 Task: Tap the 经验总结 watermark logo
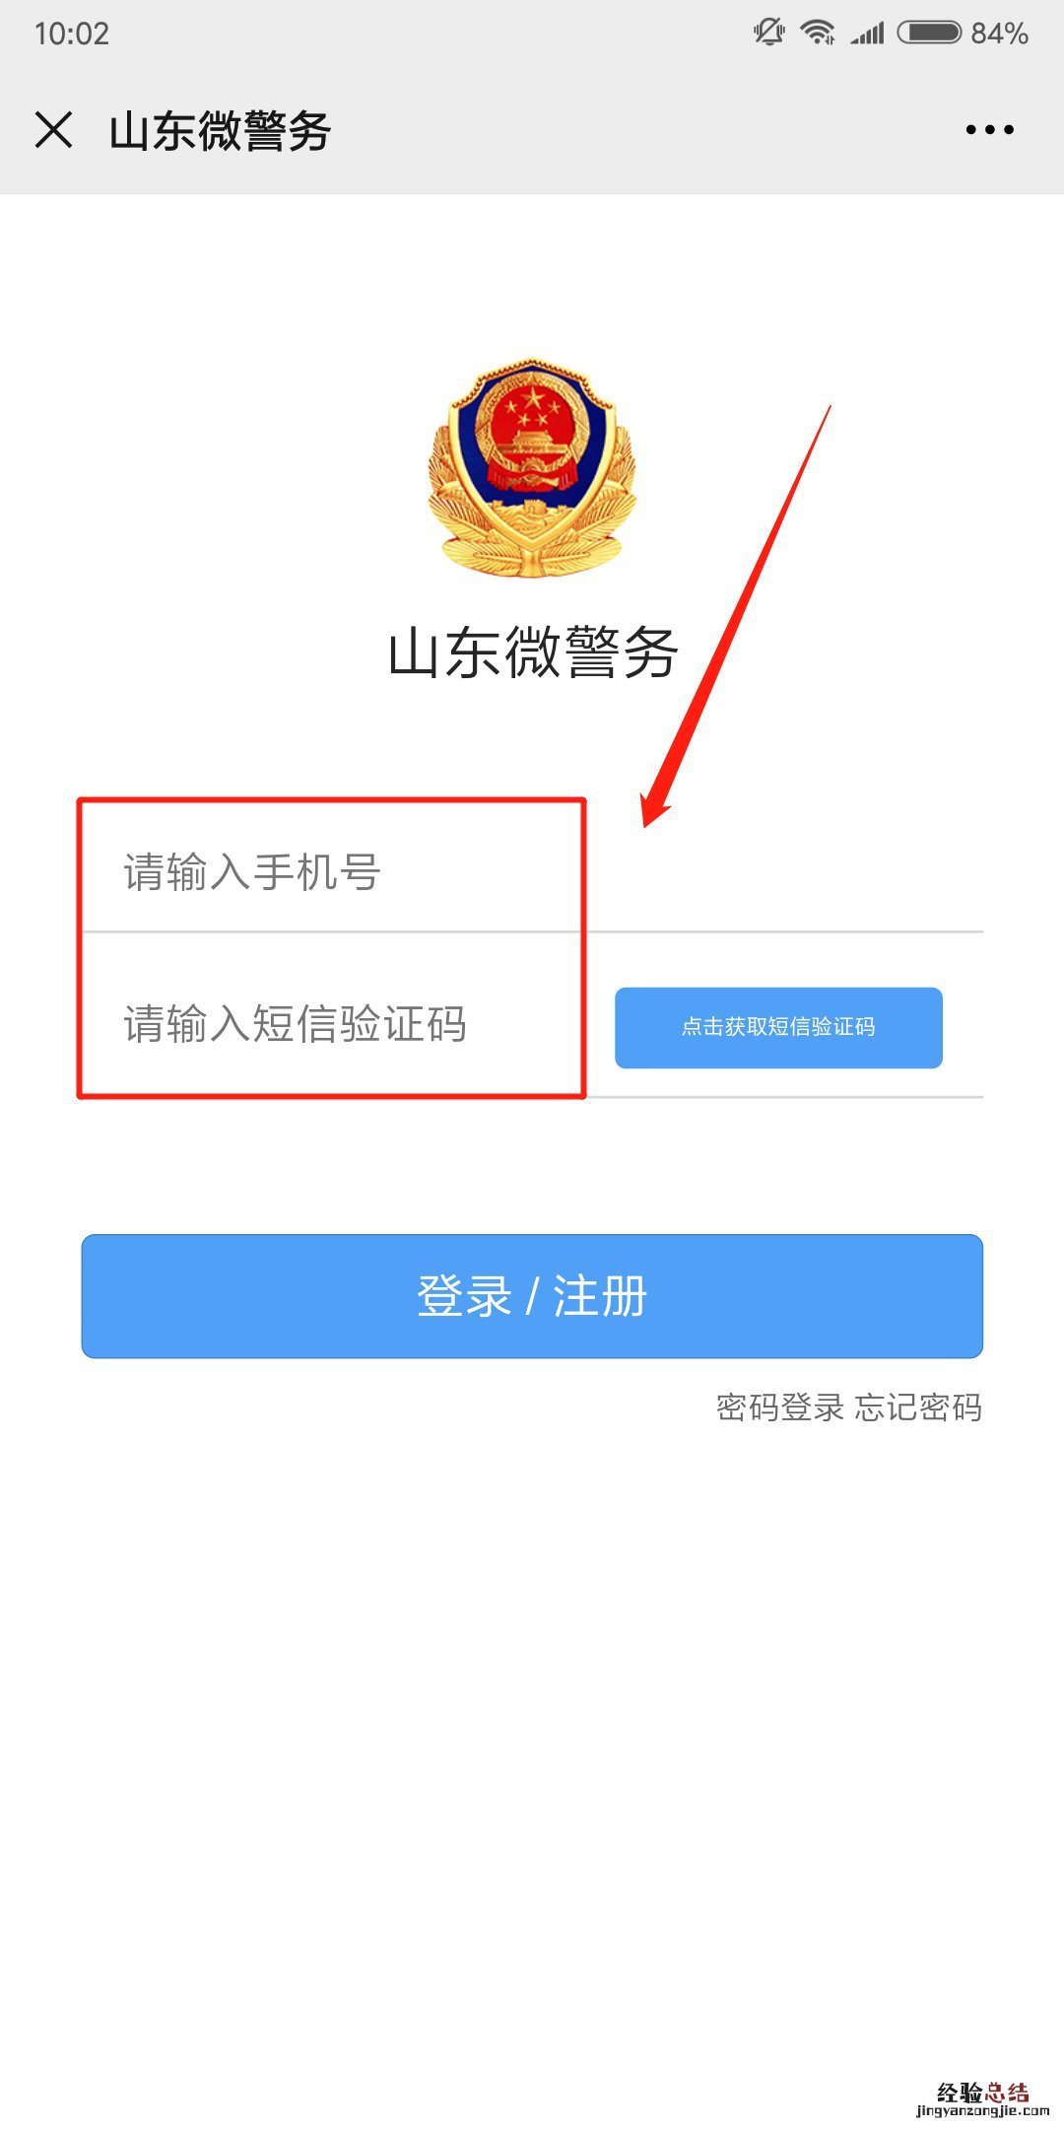[982, 2092]
